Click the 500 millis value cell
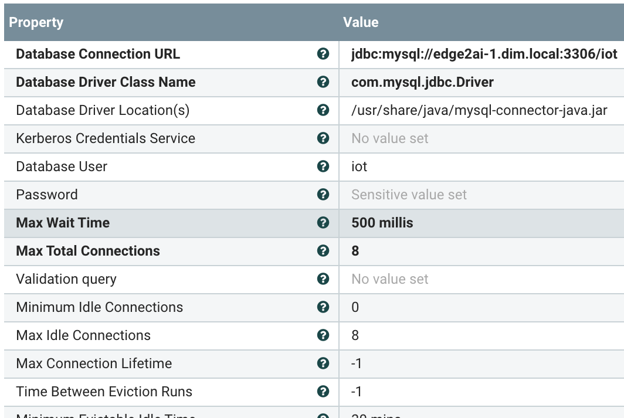 (x=382, y=223)
